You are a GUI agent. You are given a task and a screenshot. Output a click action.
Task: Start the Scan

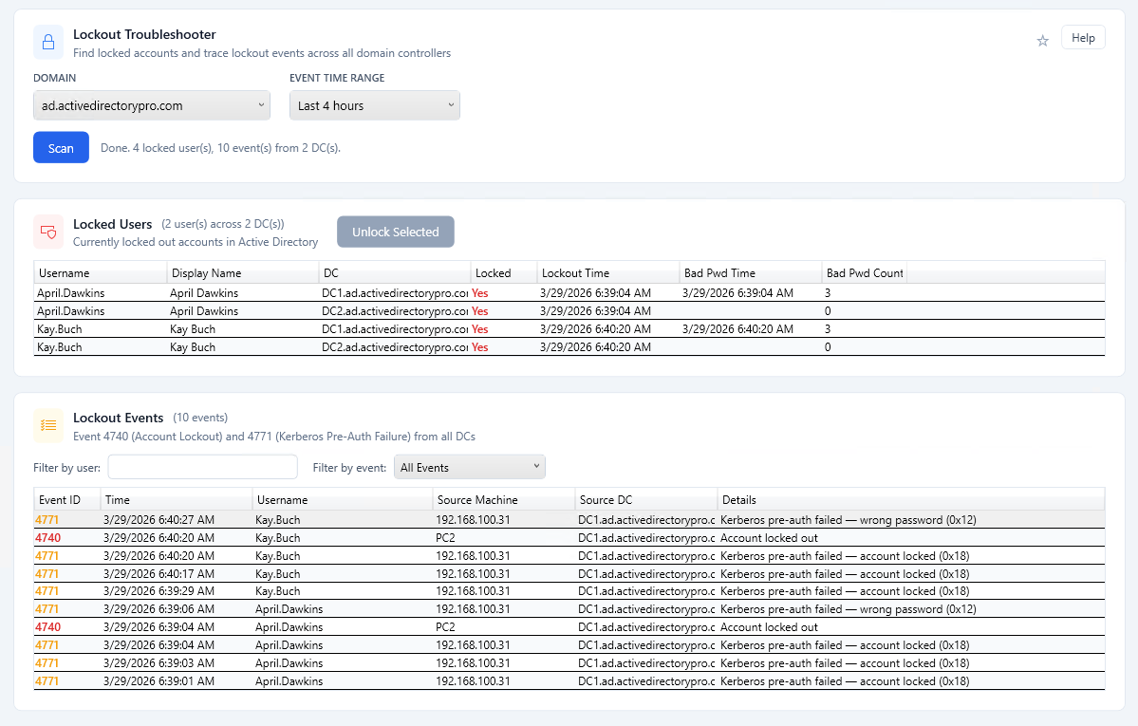[61, 147]
